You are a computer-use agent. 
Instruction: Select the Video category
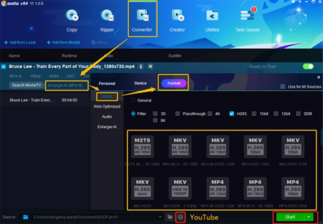point(107,96)
